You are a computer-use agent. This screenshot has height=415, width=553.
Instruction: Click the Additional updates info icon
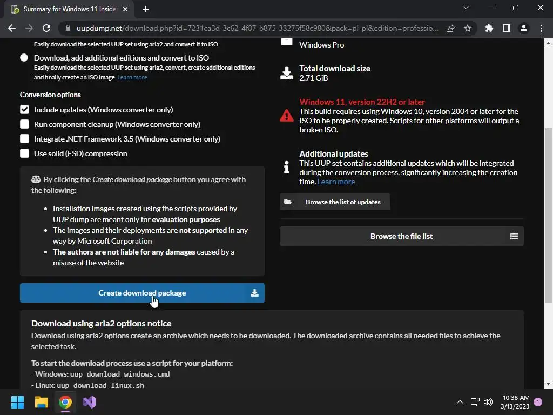tap(286, 168)
